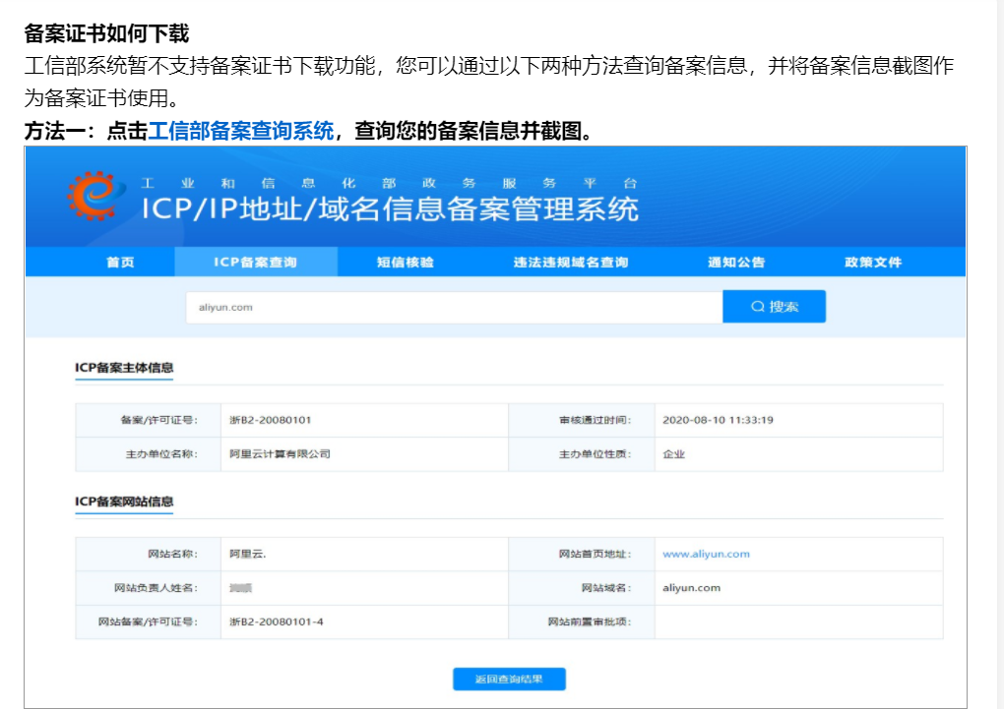Select the ICP备案网站信息 section heading
This screenshot has width=1004, height=709.
124,502
